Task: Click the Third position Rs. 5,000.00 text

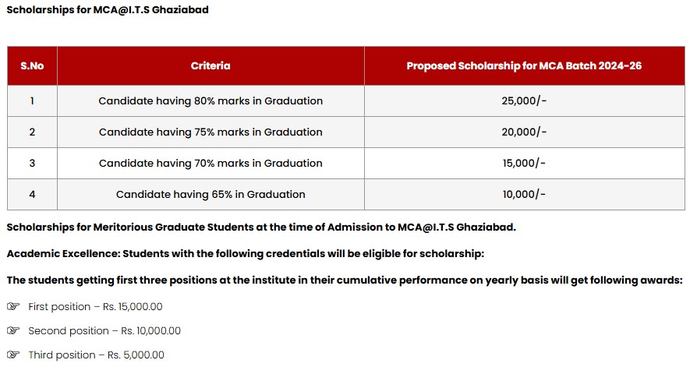Action: click(97, 355)
